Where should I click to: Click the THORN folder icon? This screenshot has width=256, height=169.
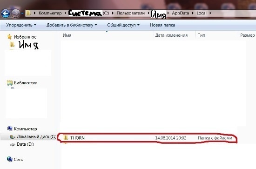click(66, 138)
